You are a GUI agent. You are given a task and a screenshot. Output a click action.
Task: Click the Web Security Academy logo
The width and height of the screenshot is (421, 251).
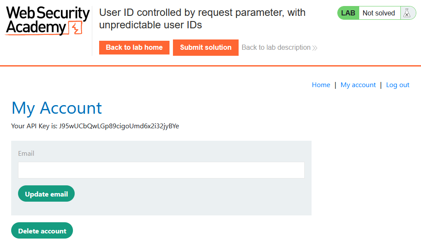(x=43, y=21)
